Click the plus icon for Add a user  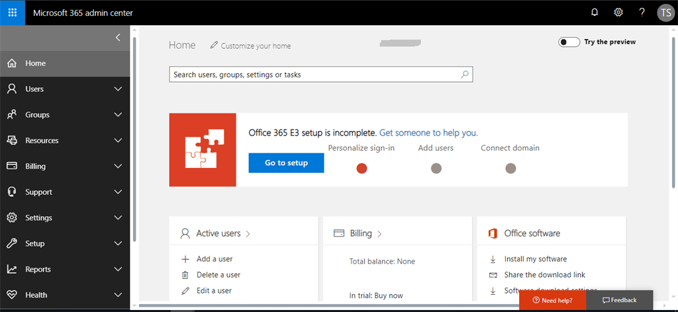[x=185, y=259]
